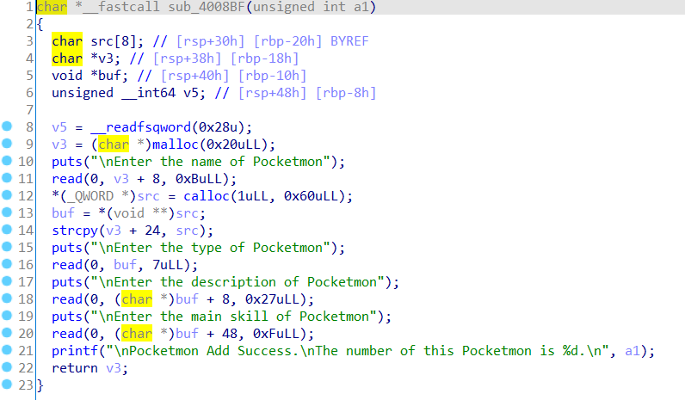Screen dimensions: 685x400
Task: Click the return keyword on line 22
Action: [x=75, y=368]
